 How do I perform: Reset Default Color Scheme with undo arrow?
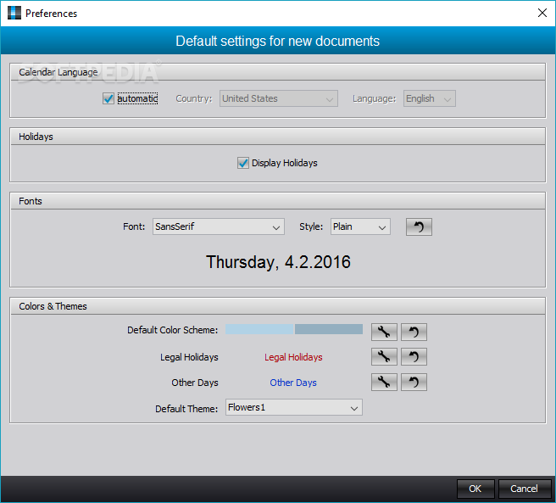coord(414,332)
